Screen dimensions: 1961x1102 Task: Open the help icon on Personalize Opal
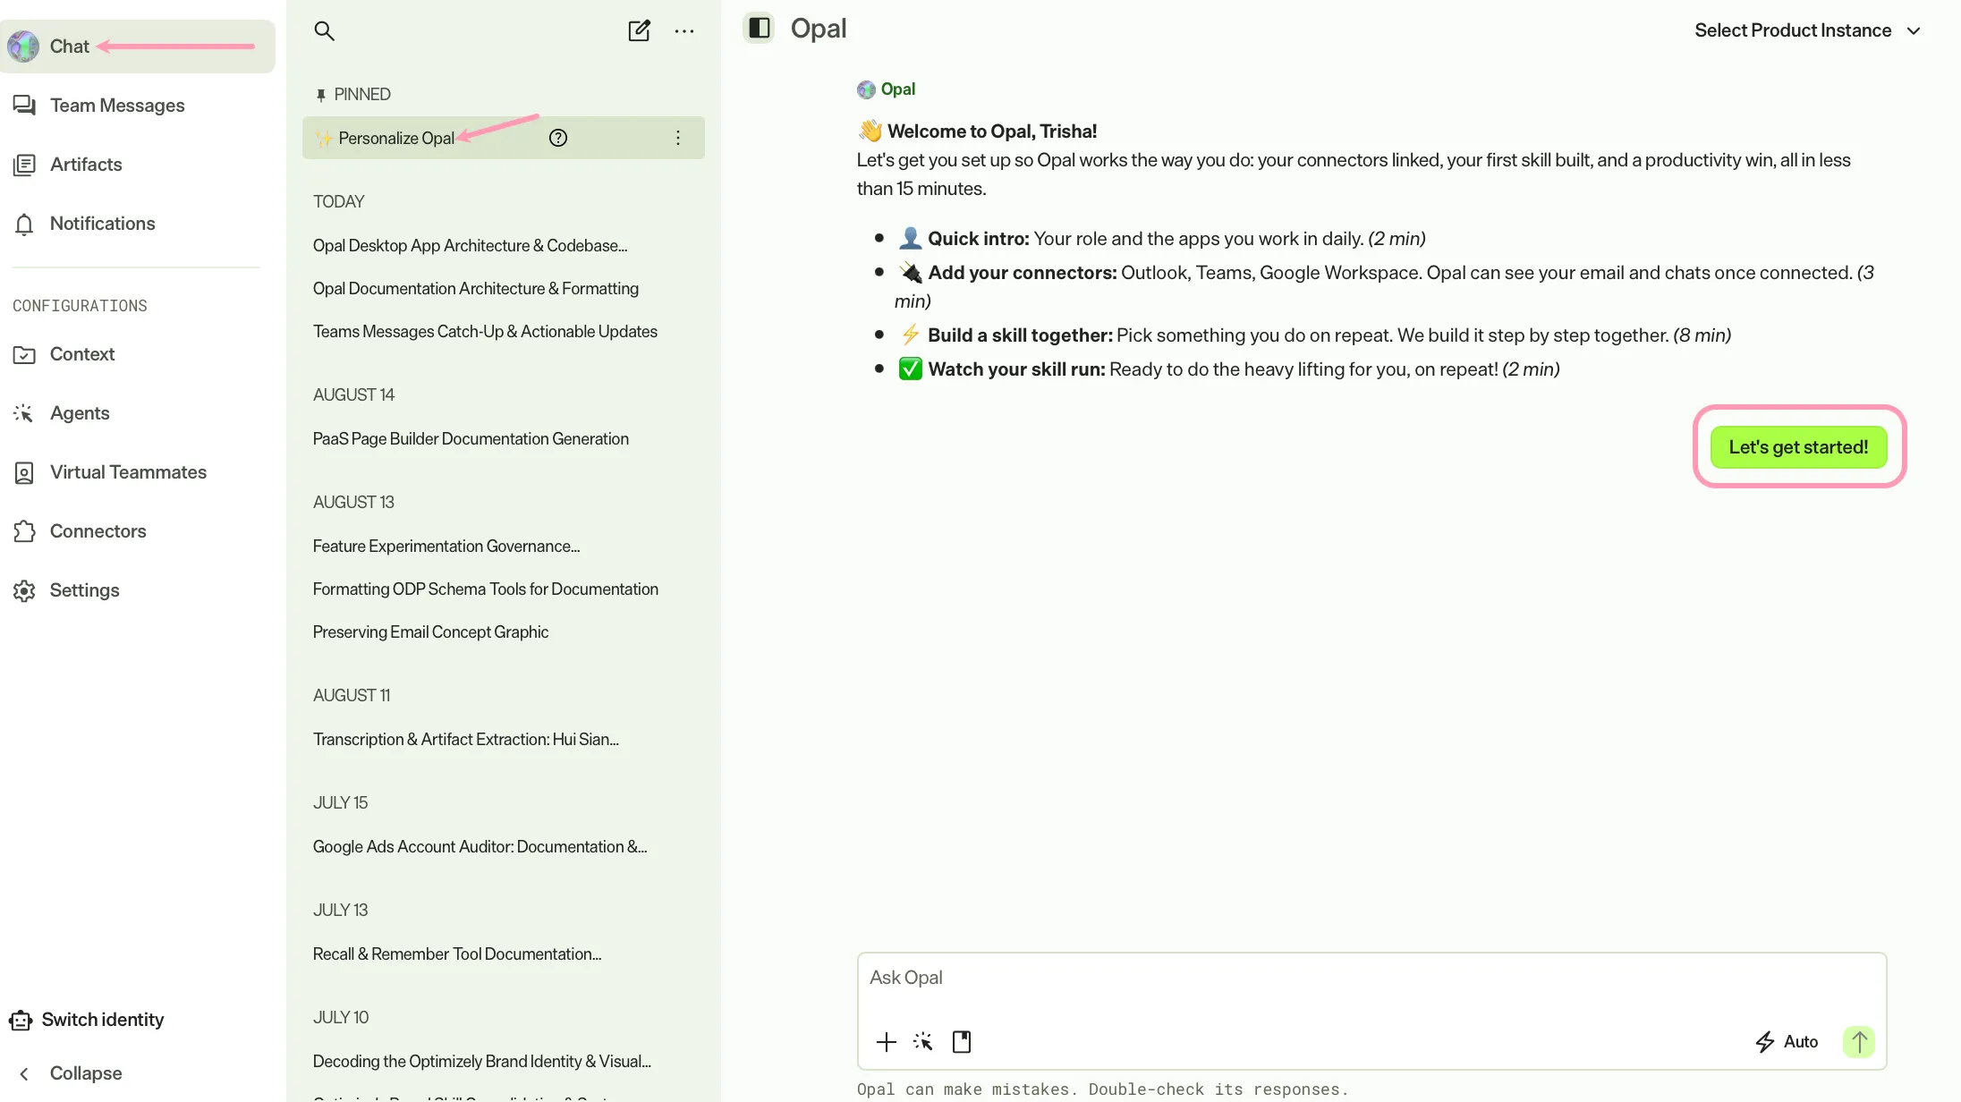pyautogui.click(x=558, y=138)
